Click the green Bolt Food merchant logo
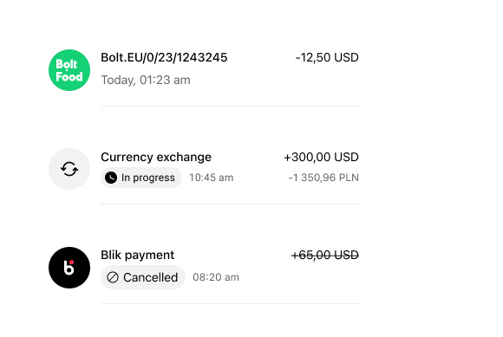Viewport: 503px width, 337px height. click(x=69, y=70)
